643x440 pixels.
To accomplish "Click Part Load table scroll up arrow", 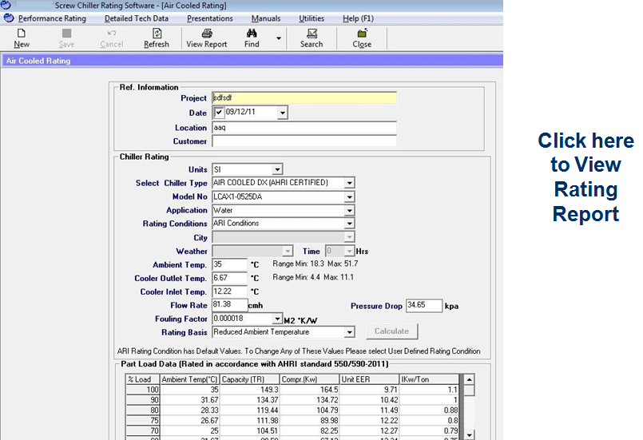I will pos(469,379).
